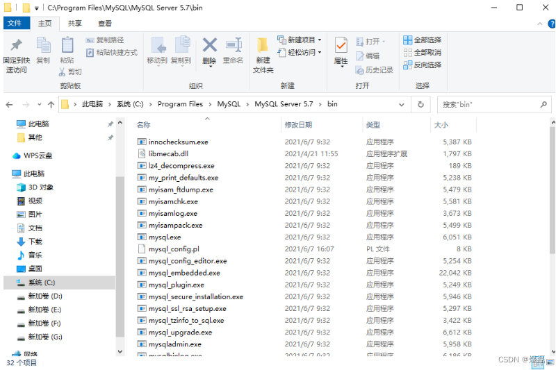This screenshot has height=370, width=556.
Task: Click the Refresh button
Action: (x=420, y=104)
